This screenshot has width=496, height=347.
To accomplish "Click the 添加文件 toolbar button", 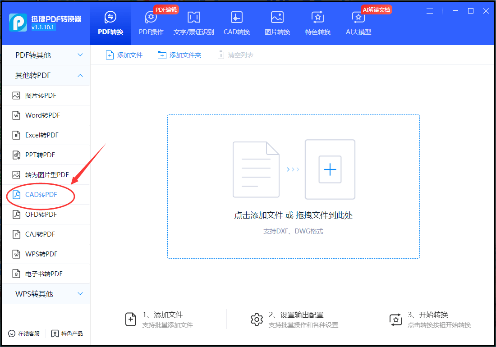I will tap(124, 55).
